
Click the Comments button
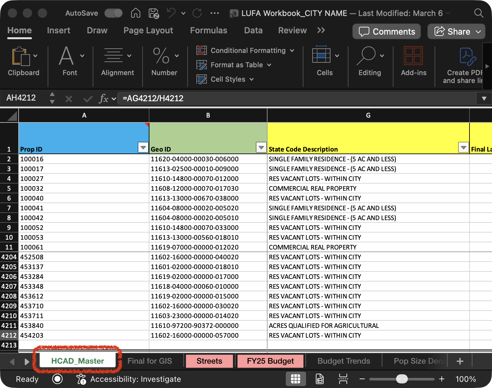387,31
